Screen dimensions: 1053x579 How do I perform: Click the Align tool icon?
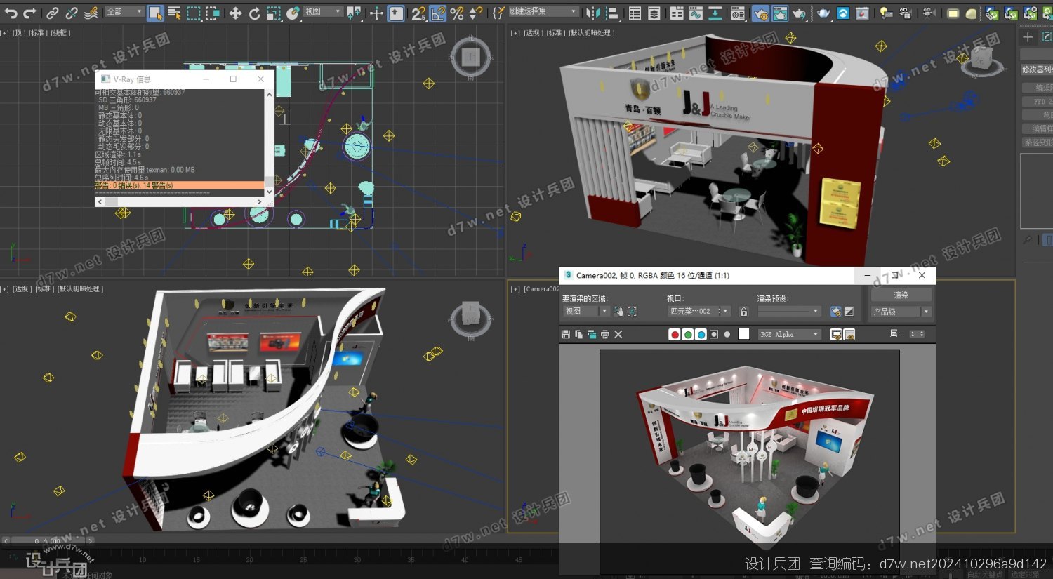(x=611, y=13)
